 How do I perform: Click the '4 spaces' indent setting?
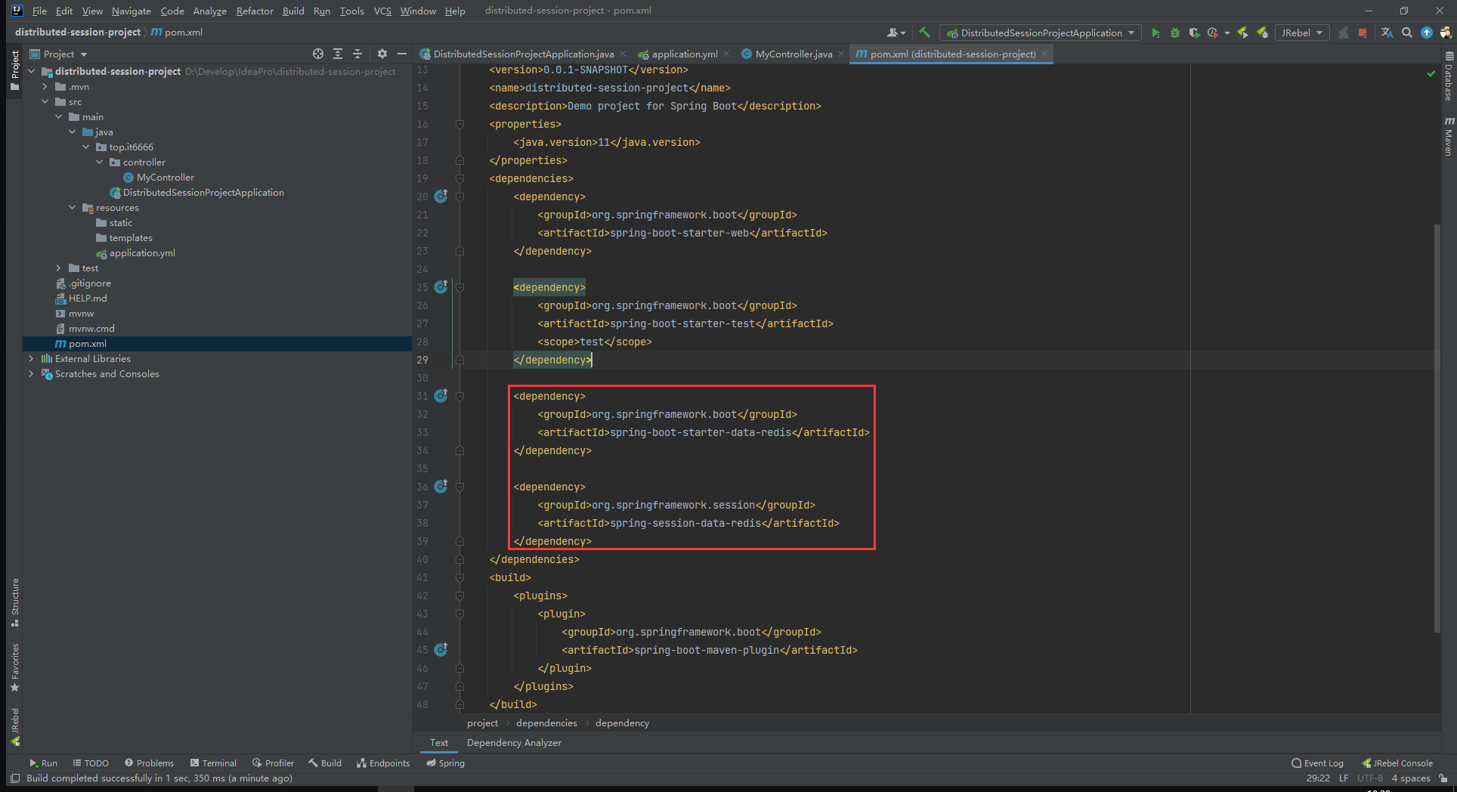(1411, 778)
